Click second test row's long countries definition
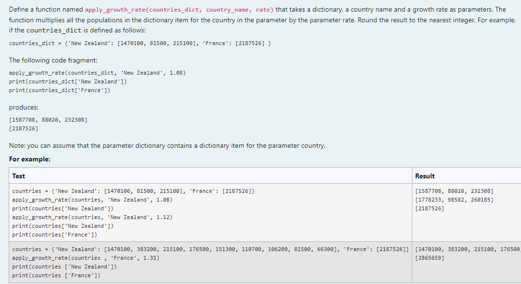The width and height of the screenshot is (521, 284). click(x=211, y=249)
